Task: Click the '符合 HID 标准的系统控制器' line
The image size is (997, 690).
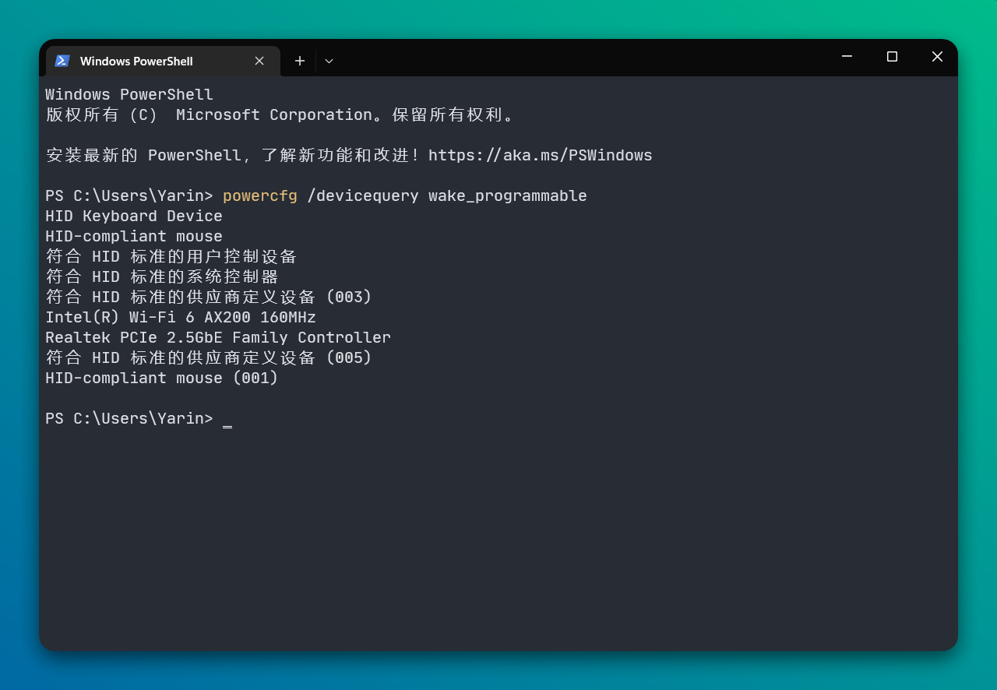Action: pos(162,276)
